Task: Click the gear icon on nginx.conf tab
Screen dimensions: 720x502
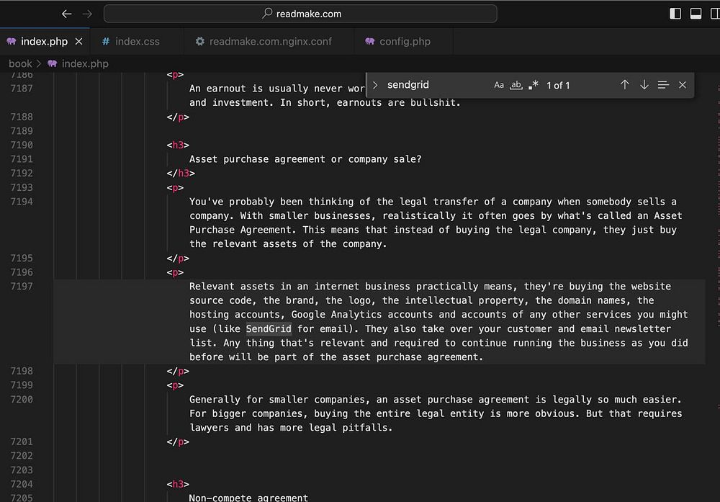Action: click(x=199, y=41)
